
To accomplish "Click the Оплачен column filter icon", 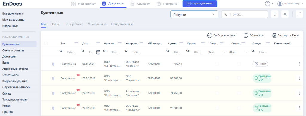I will (243, 44).
